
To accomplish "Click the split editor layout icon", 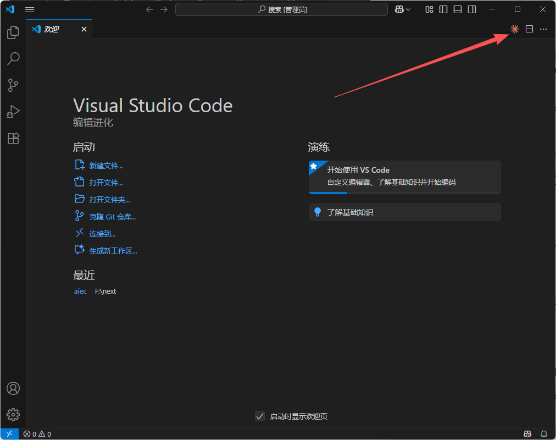I will pos(529,29).
